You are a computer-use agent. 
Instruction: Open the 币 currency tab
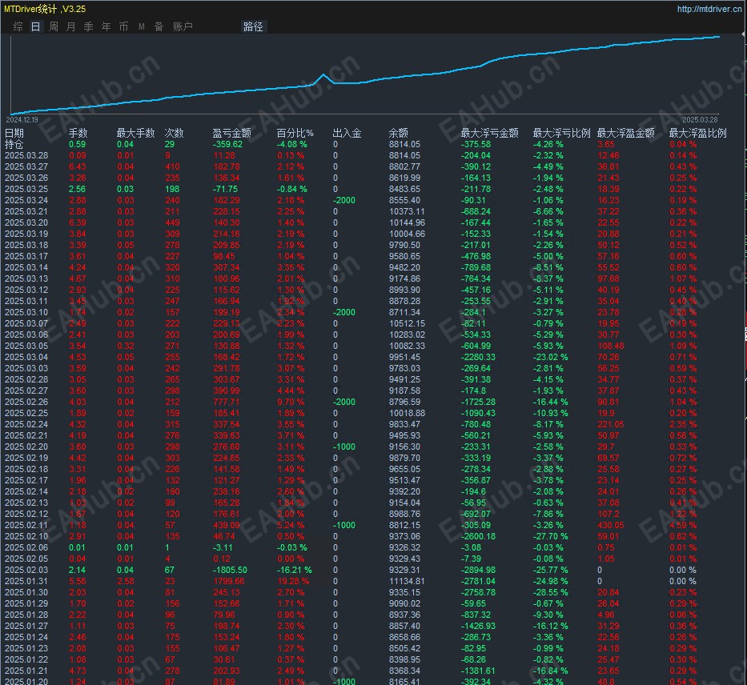coord(123,26)
